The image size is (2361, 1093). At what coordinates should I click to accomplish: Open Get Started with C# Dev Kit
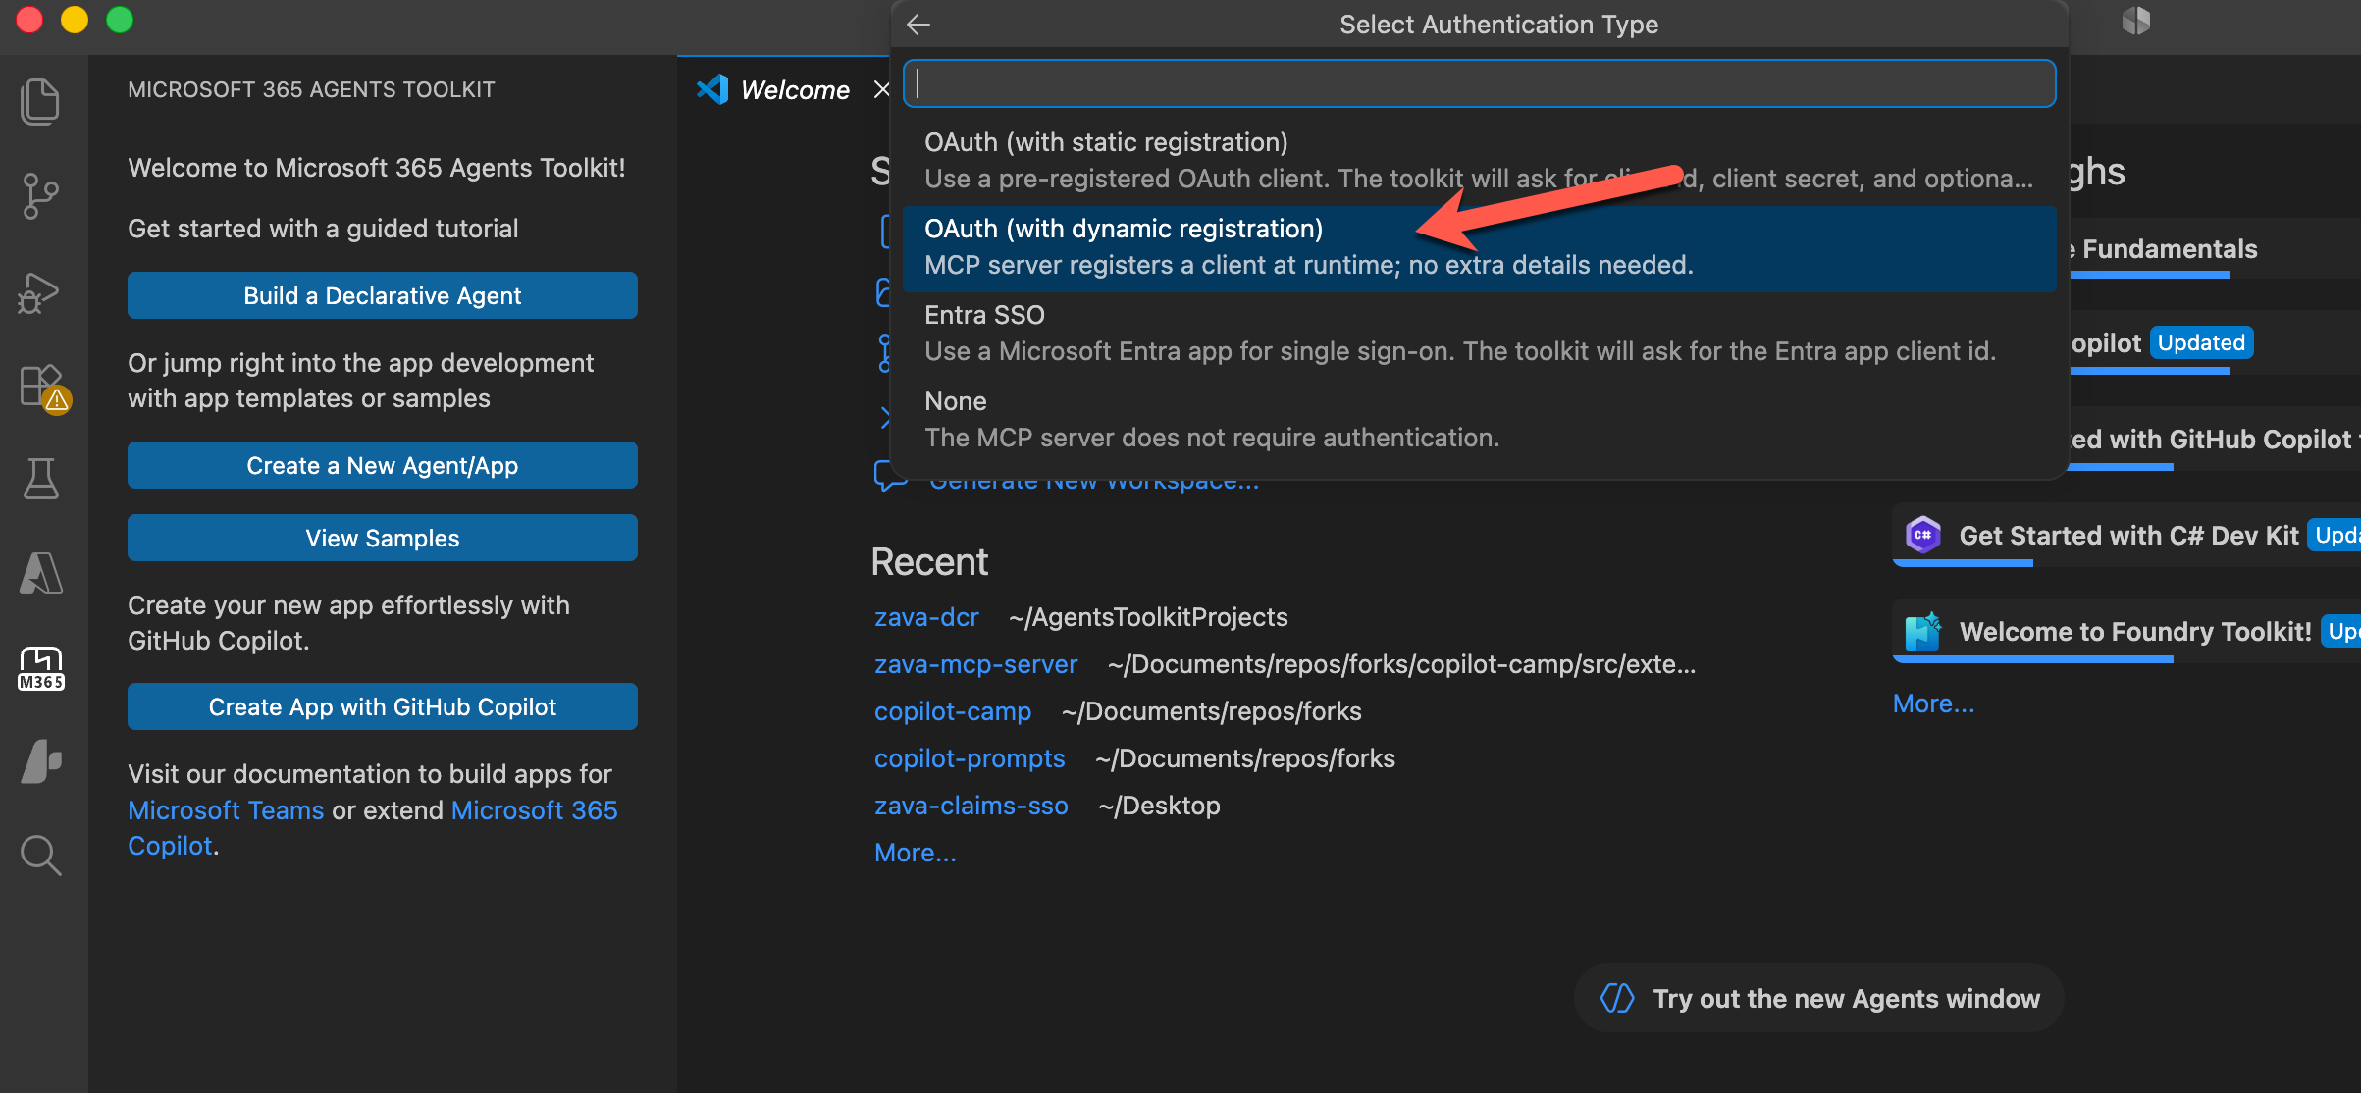click(2128, 535)
